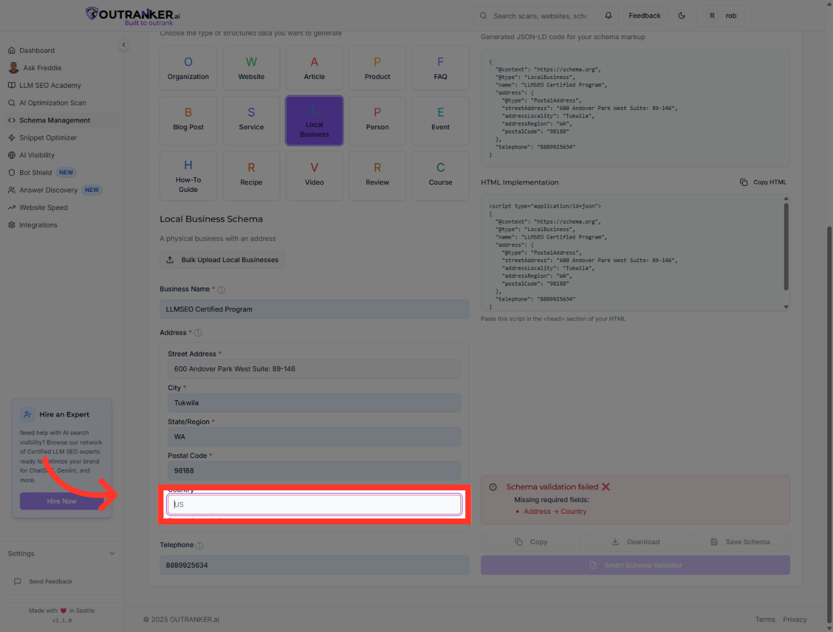The image size is (833, 632).
Task: Click the City input field
Action: pos(315,403)
